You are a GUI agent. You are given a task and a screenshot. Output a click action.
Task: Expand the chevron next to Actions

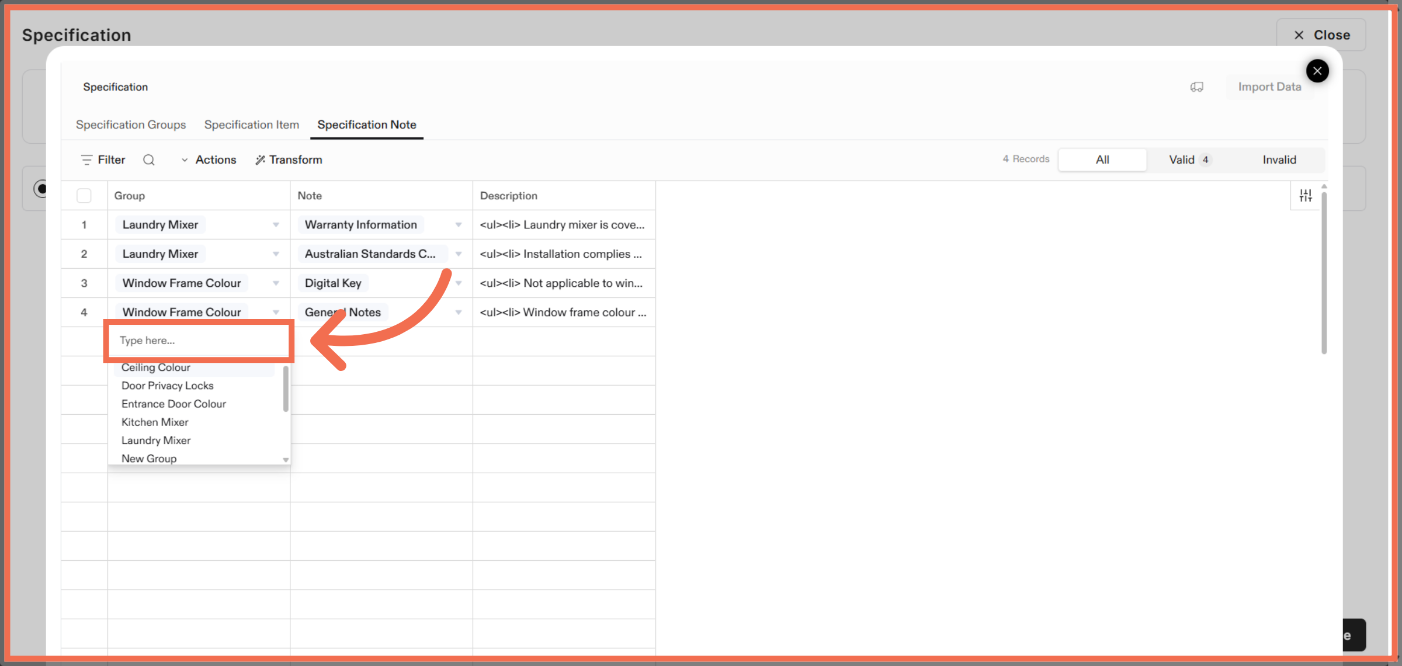click(x=185, y=159)
